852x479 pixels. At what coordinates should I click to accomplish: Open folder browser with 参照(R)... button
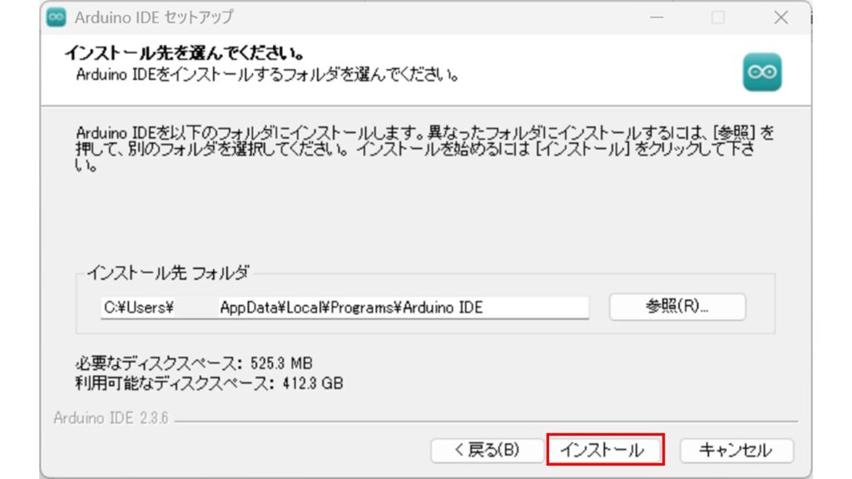click(x=677, y=307)
